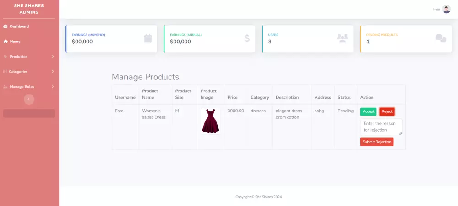Click the pending products count value 1
This screenshot has height=206, width=458.
(x=368, y=42)
